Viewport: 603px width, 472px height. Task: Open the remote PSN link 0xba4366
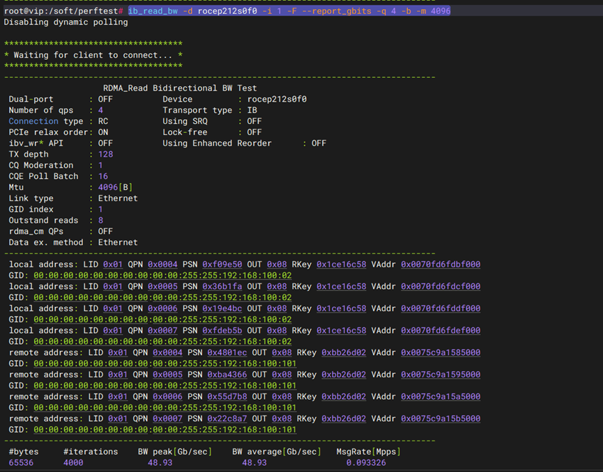point(227,375)
